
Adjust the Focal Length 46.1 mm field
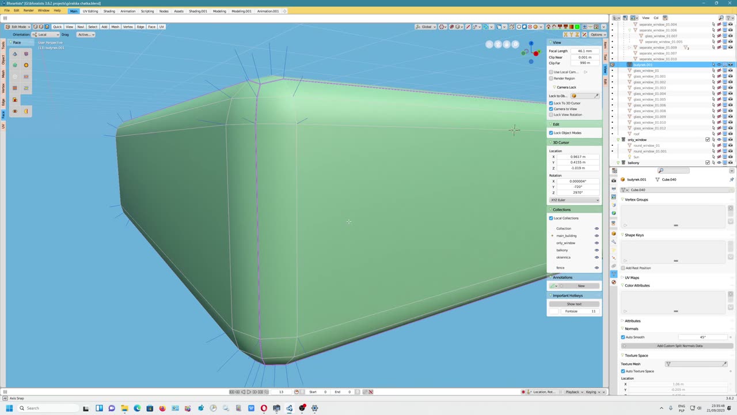click(x=585, y=51)
